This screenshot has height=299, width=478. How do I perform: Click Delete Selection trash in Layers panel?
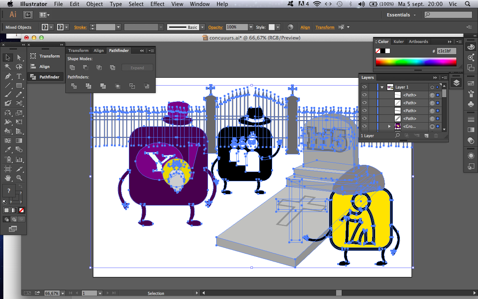[436, 136]
